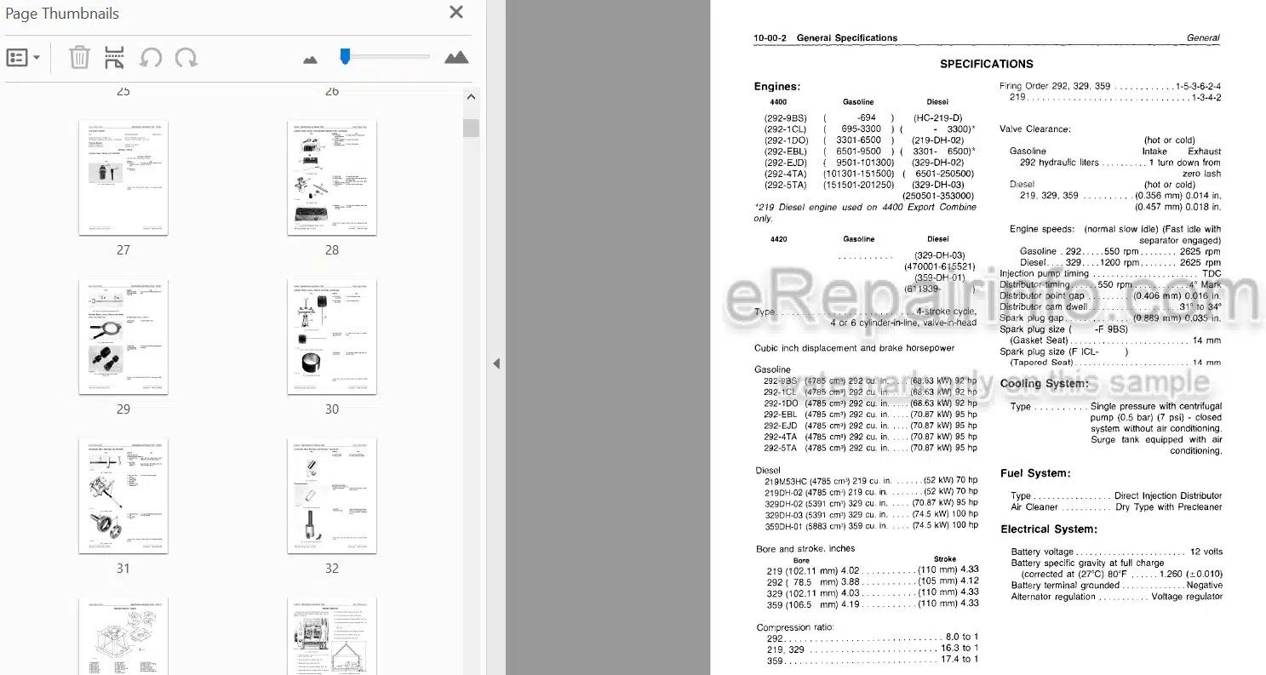1266x675 pixels.
Task: Open the thumbnail options menu
Action: point(23,58)
